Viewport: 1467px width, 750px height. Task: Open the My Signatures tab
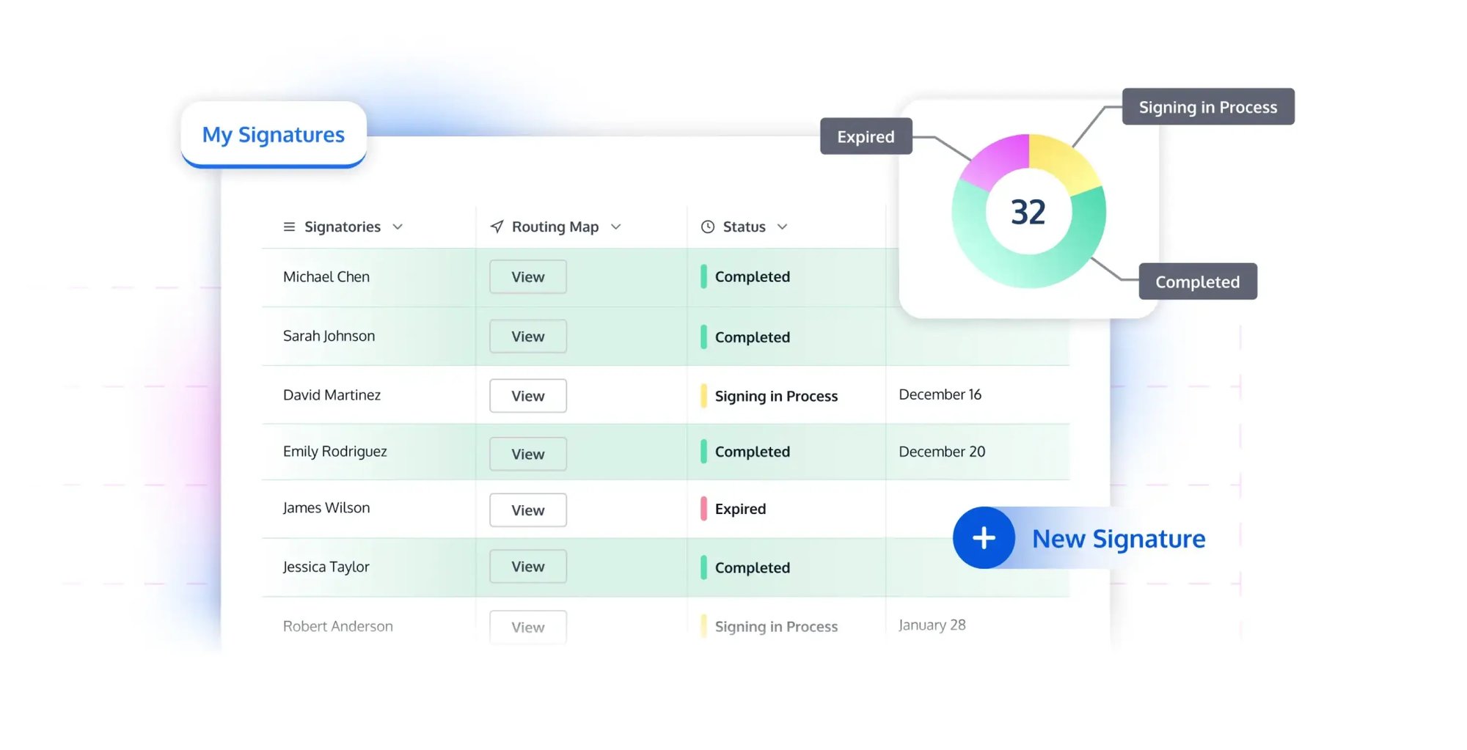273,135
